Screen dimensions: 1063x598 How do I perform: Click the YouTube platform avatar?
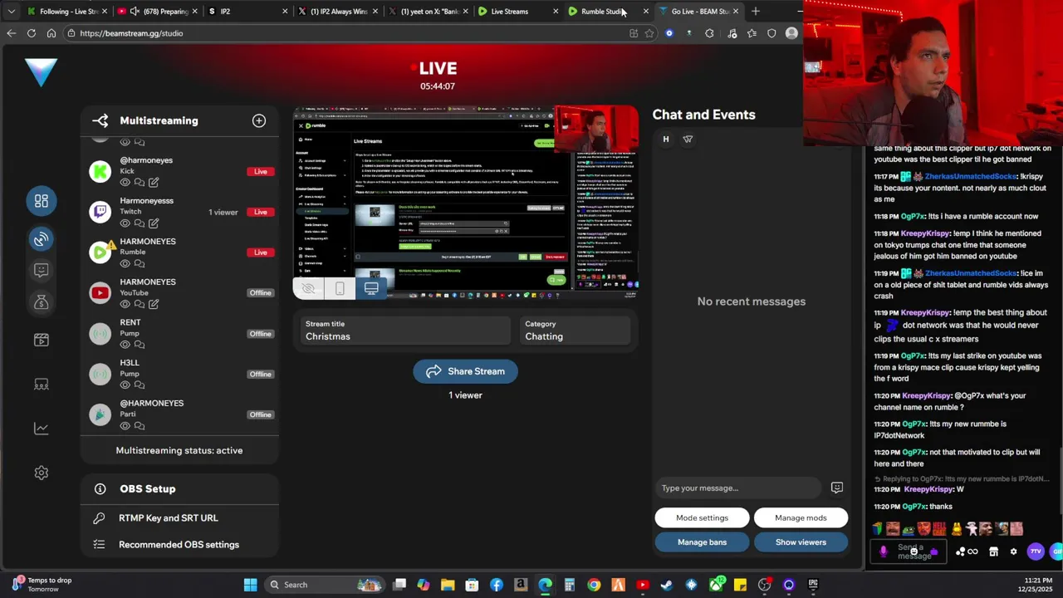point(100,292)
